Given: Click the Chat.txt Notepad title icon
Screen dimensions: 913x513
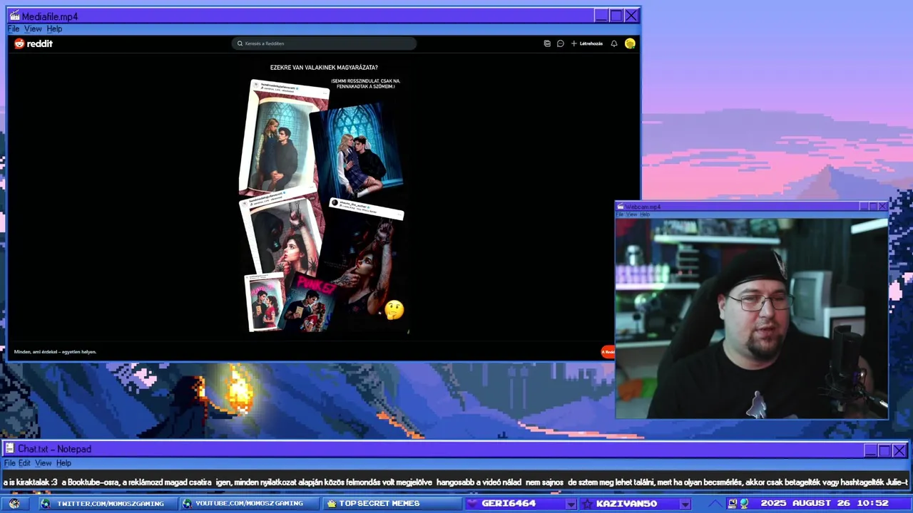Looking at the screenshot, I should 10,449.
